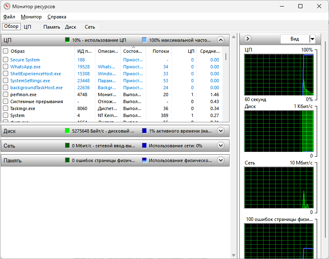Click the network usage percent indicator icon
This screenshot has height=259, width=329.
[x=144, y=146]
